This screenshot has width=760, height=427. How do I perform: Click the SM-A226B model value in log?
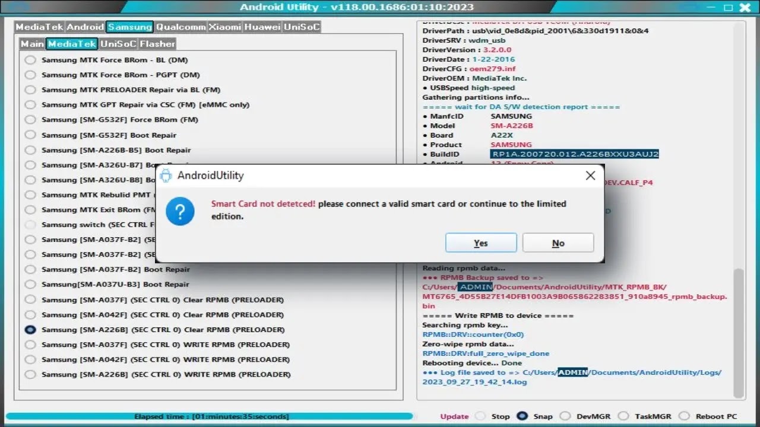point(512,126)
